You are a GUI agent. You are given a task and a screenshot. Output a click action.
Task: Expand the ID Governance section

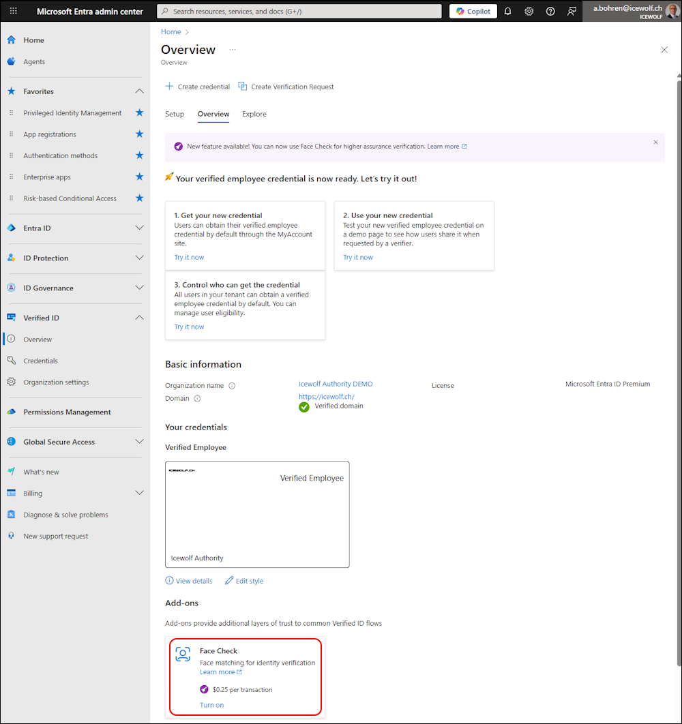coord(139,288)
